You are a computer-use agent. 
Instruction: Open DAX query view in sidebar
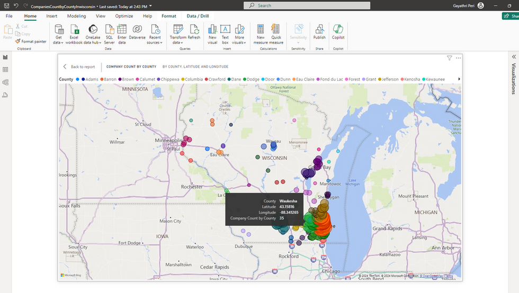(5, 95)
